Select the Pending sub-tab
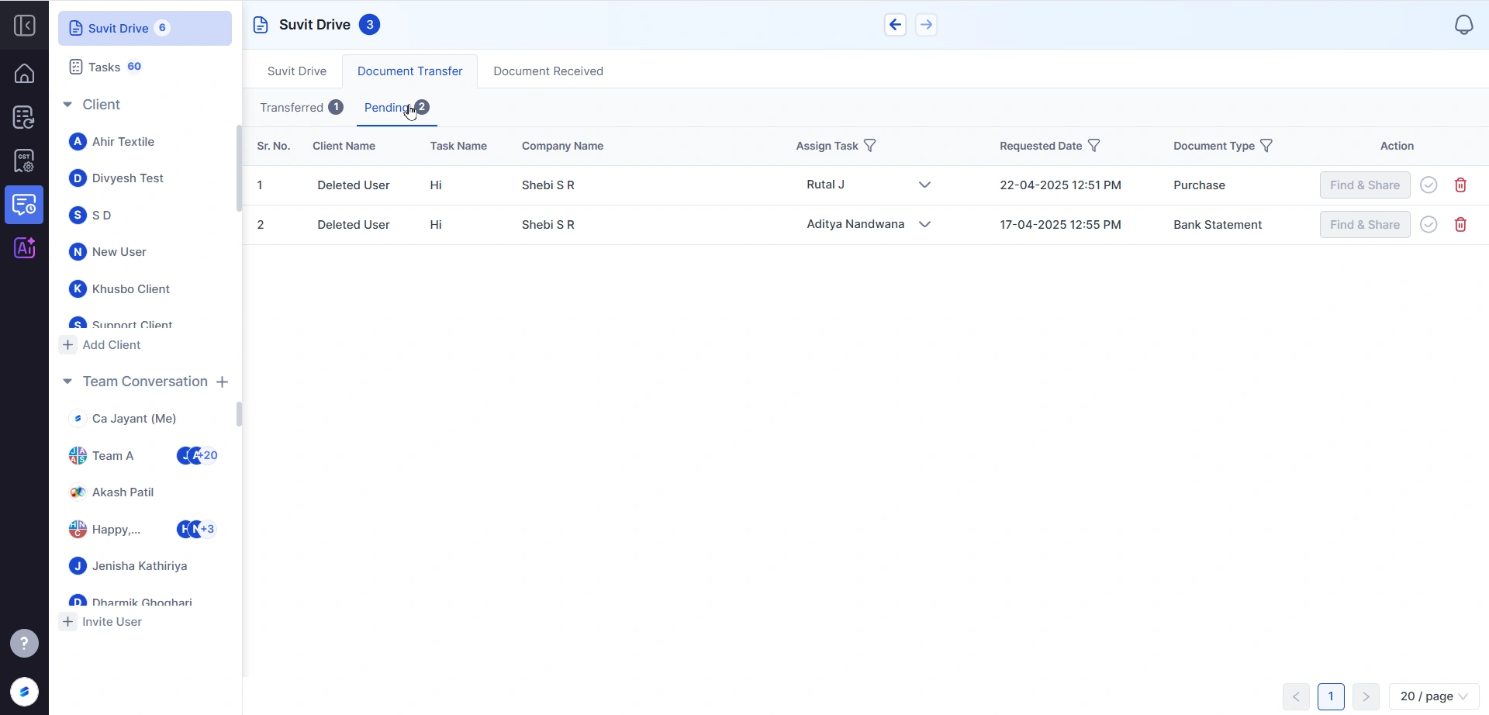 pyautogui.click(x=396, y=108)
